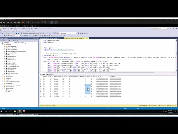Click the Save icon in SSMS toolbar
Screen dimensions: 178x134
[17, 33]
